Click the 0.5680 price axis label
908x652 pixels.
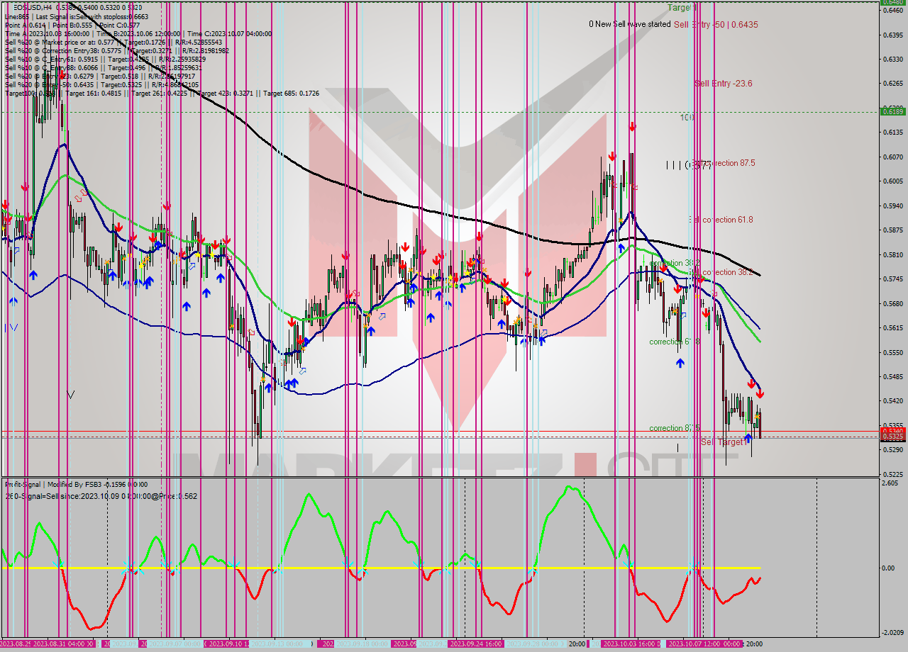[893, 303]
